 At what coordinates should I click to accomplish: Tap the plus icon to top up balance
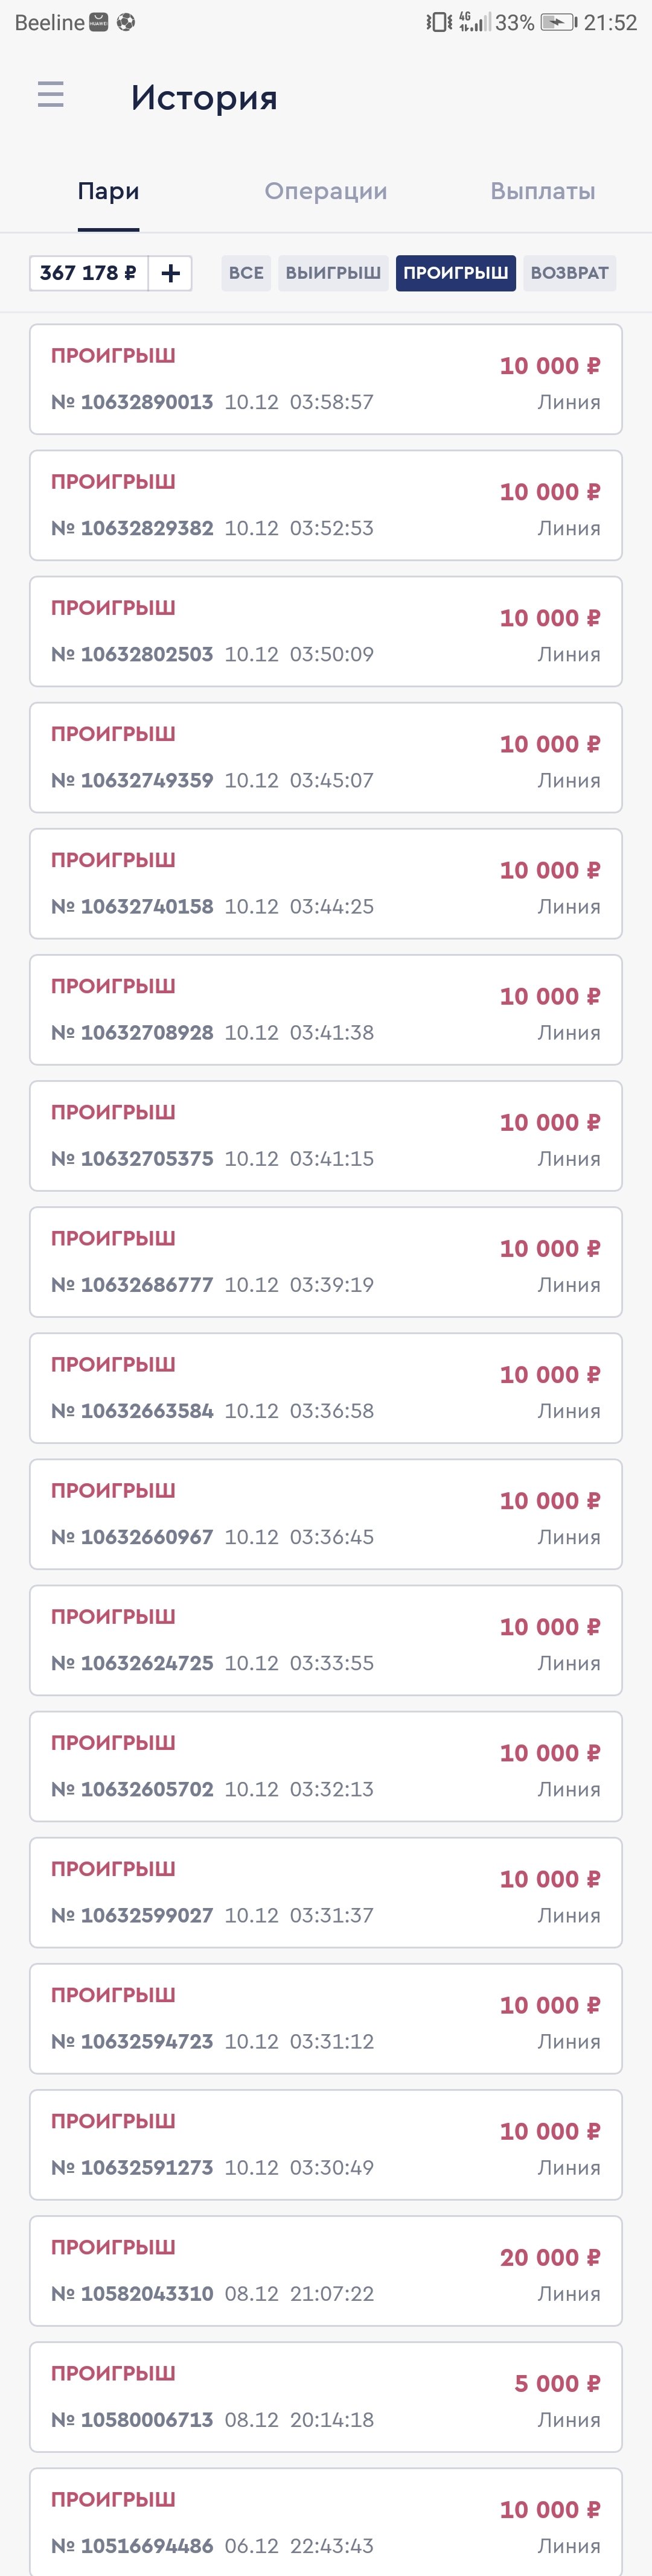pos(170,273)
